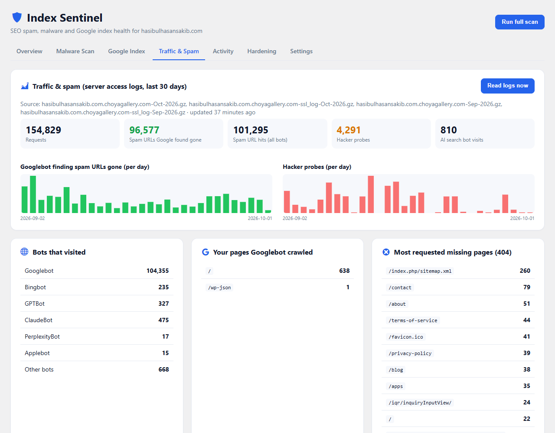Image resolution: width=555 pixels, height=433 pixels.
Task: Click the Spam URLs Google found gone card
Action: 173,134
